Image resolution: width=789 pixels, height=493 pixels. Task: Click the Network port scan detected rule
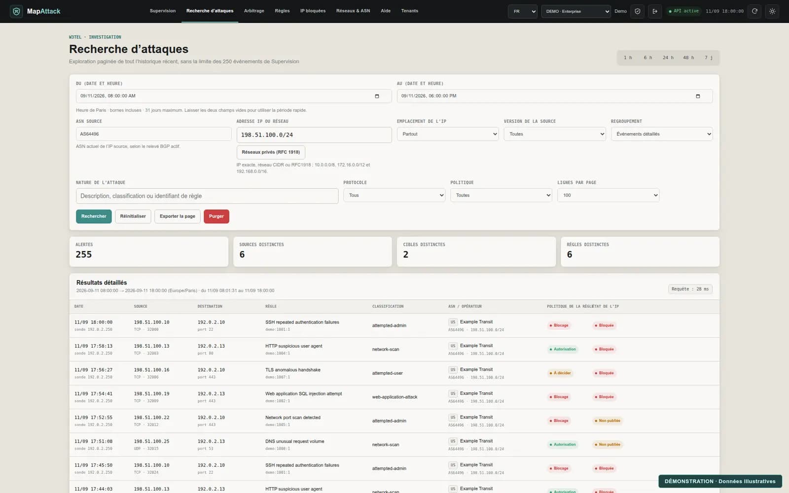pyautogui.click(x=293, y=418)
